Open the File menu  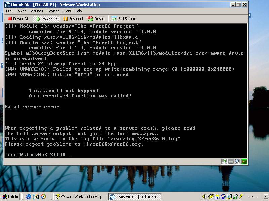(x=9, y=11)
